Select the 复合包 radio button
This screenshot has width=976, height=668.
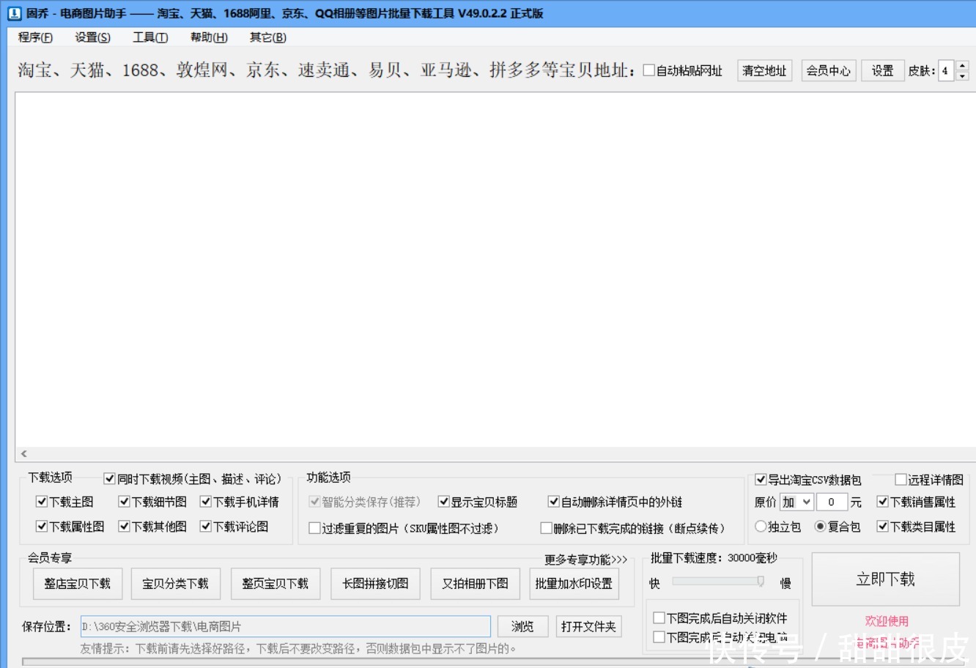point(821,526)
